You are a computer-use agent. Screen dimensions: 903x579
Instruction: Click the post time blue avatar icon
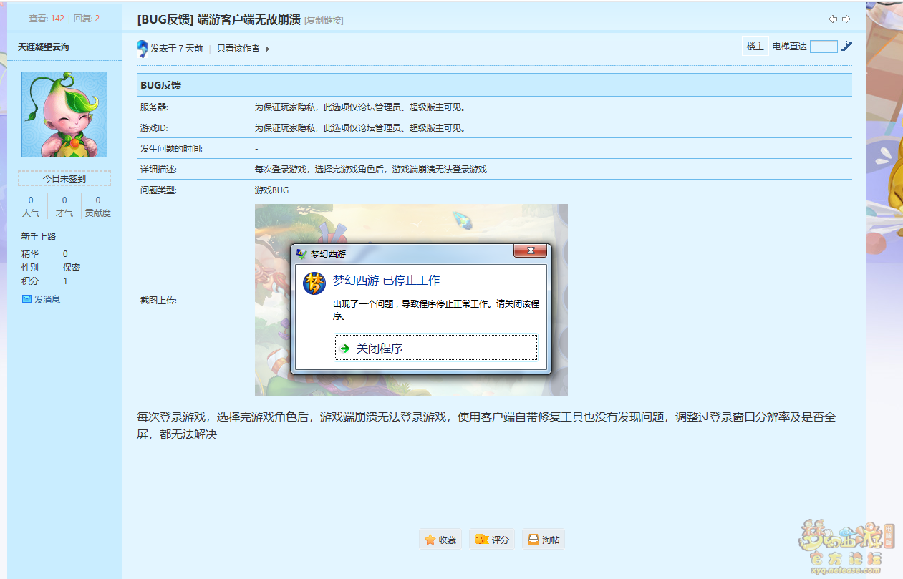pyautogui.click(x=143, y=49)
